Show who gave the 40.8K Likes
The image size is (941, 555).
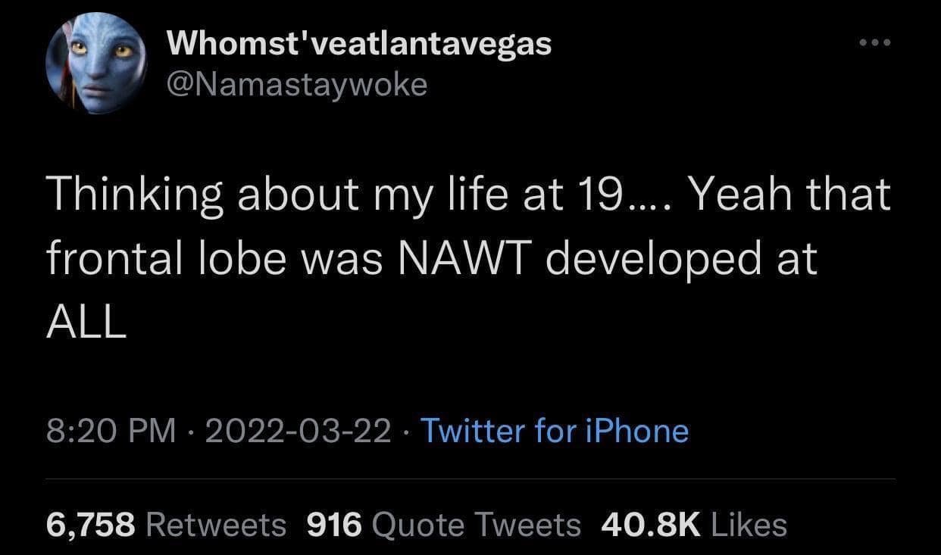click(693, 524)
